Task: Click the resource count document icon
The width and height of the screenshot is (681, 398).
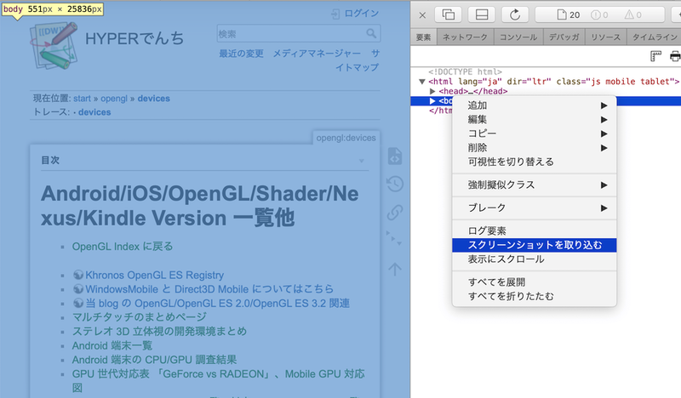Action: point(562,14)
